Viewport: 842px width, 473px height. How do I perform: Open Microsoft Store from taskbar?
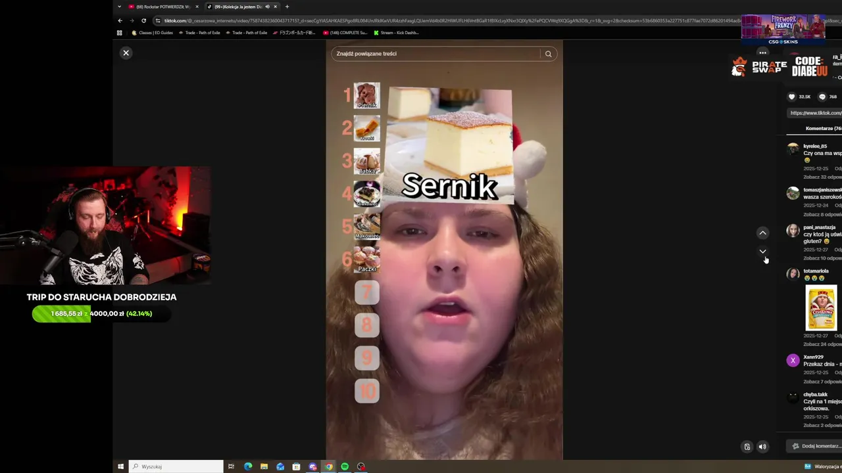[x=296, y=466]
